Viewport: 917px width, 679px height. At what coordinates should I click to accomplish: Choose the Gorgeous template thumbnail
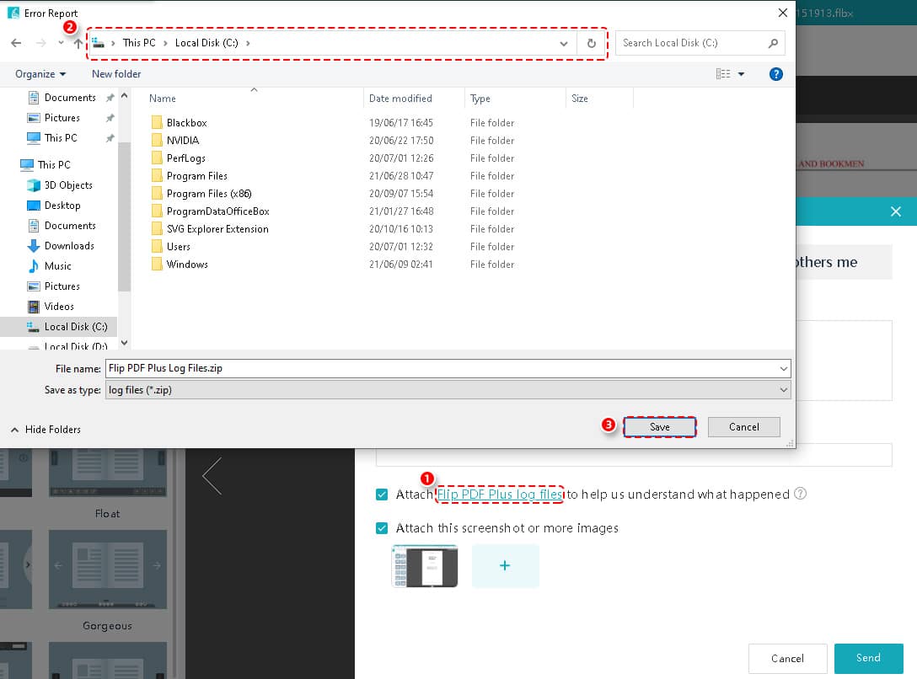pos(108,569)
